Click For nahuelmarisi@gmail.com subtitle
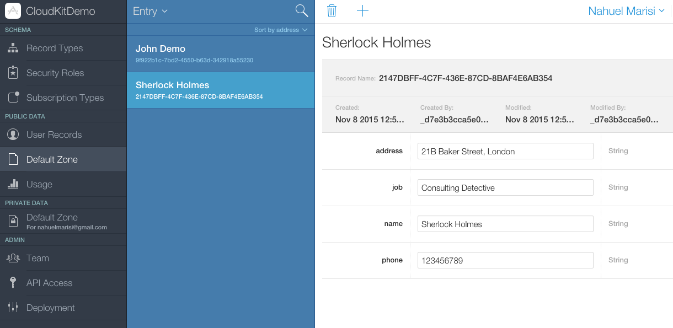The width and height of the screenshot is (673, 328). click(x=67, y=227)
